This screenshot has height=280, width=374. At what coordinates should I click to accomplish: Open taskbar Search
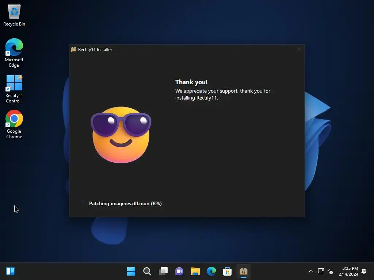[x=147, y=271]
